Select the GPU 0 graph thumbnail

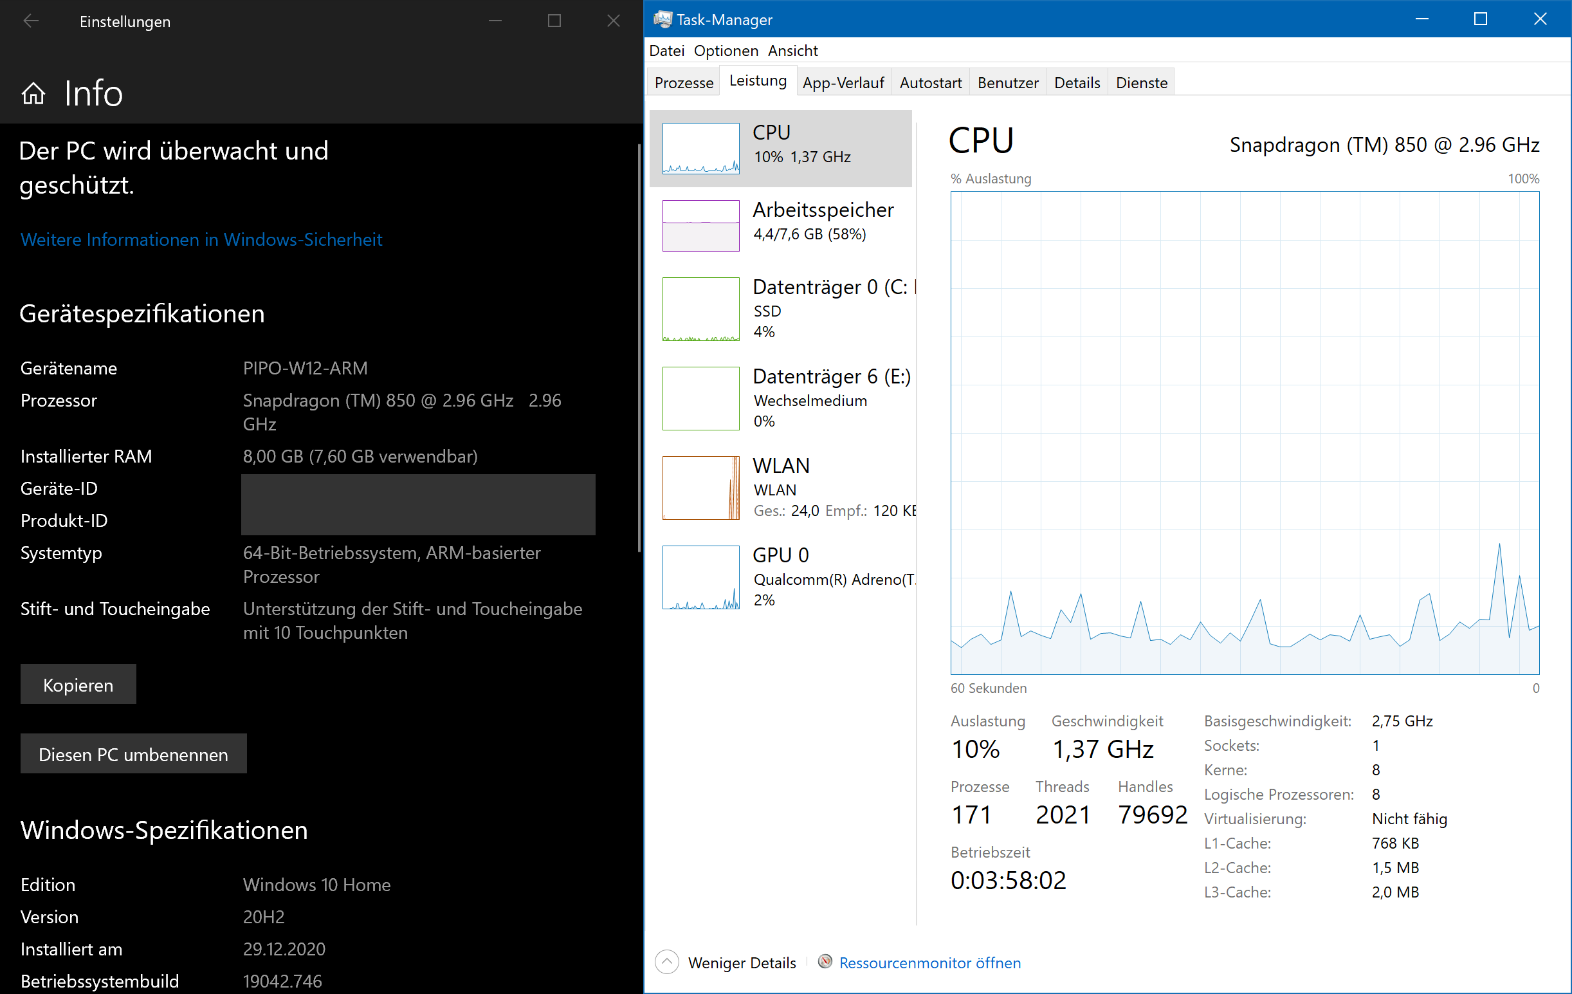click(700, 577)
